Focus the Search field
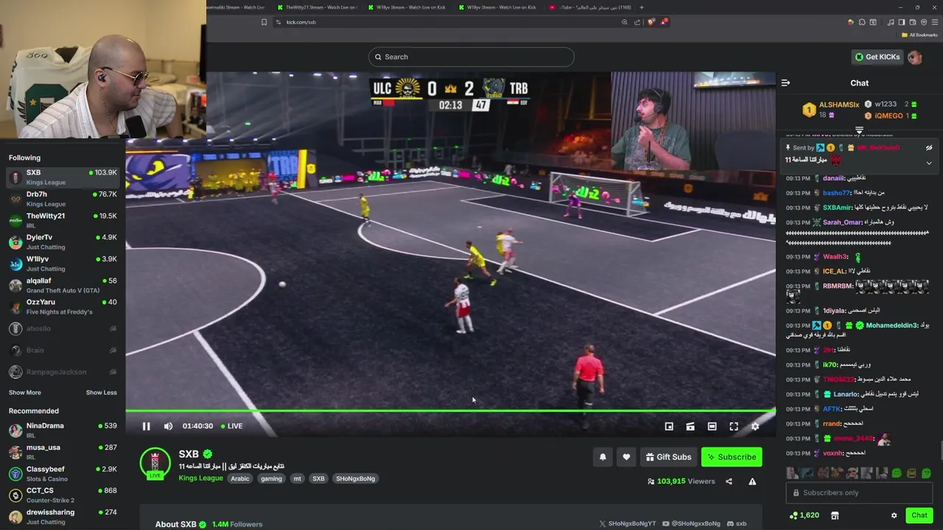Screen dimensions: 943x530 (471, 57)
